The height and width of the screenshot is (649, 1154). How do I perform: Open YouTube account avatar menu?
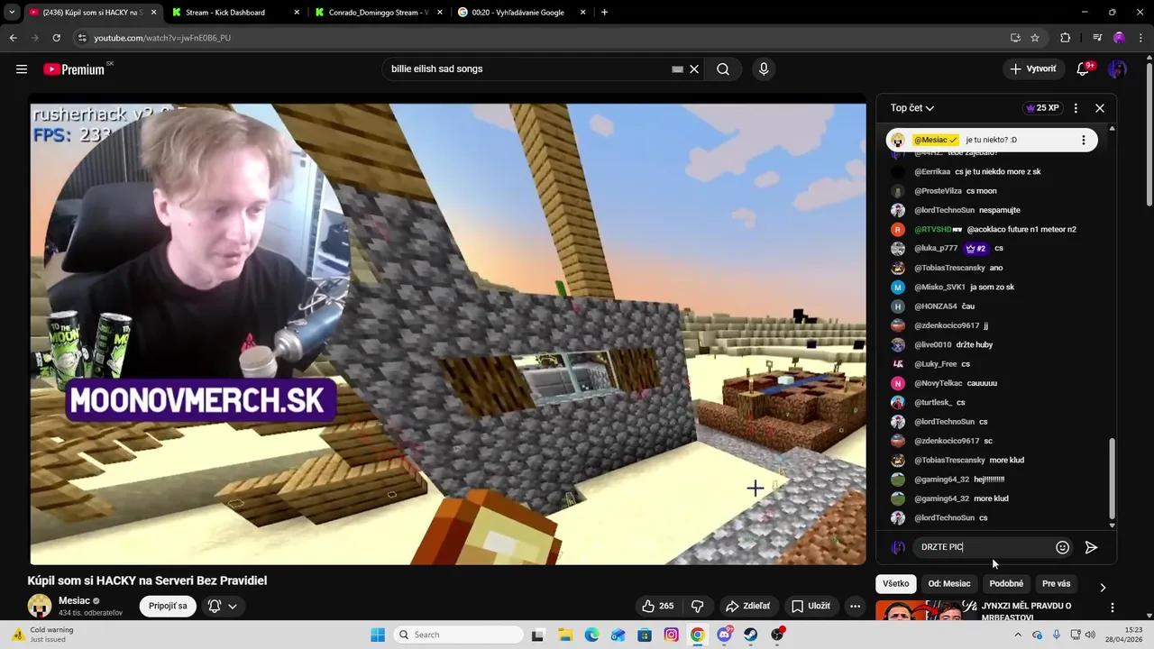pos(1117,69)
